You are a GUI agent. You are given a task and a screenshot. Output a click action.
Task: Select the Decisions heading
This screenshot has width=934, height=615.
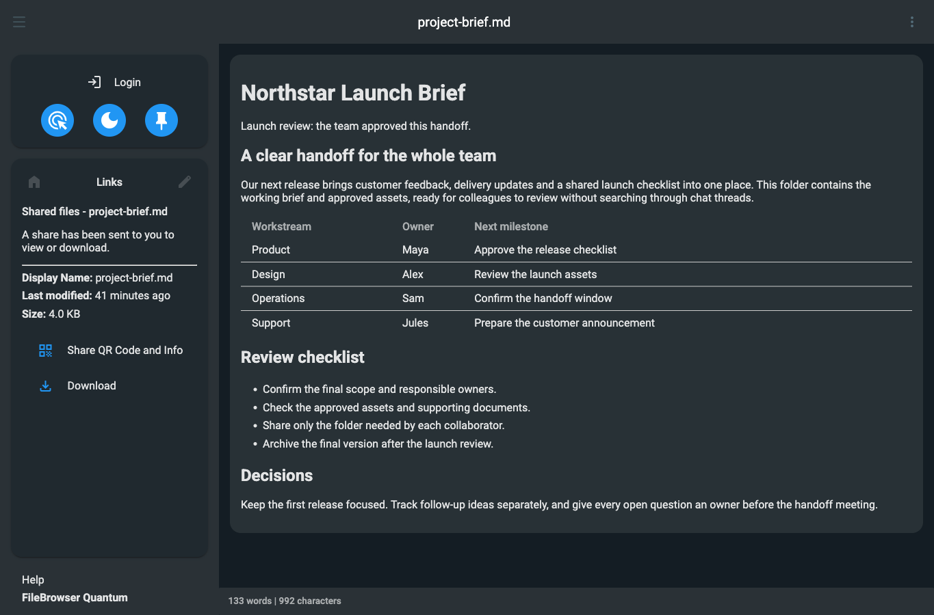pos(276,476)
